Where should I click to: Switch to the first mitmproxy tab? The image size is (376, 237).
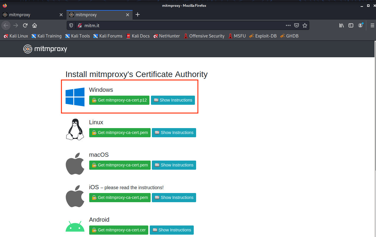tap(33, 15)
